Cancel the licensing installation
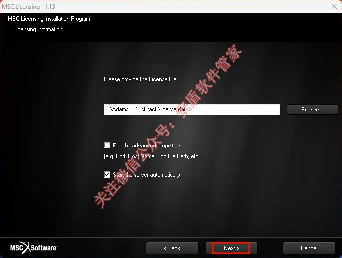Screen dimensions: 342x258 pos(309,248)
